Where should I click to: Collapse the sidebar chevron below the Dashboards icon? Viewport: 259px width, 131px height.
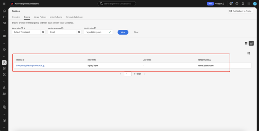(4, 30)
